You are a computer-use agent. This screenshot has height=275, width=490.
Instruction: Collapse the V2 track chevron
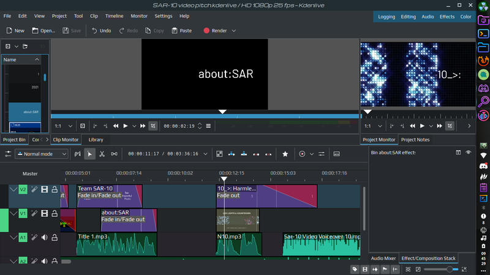tap(13, 189)
